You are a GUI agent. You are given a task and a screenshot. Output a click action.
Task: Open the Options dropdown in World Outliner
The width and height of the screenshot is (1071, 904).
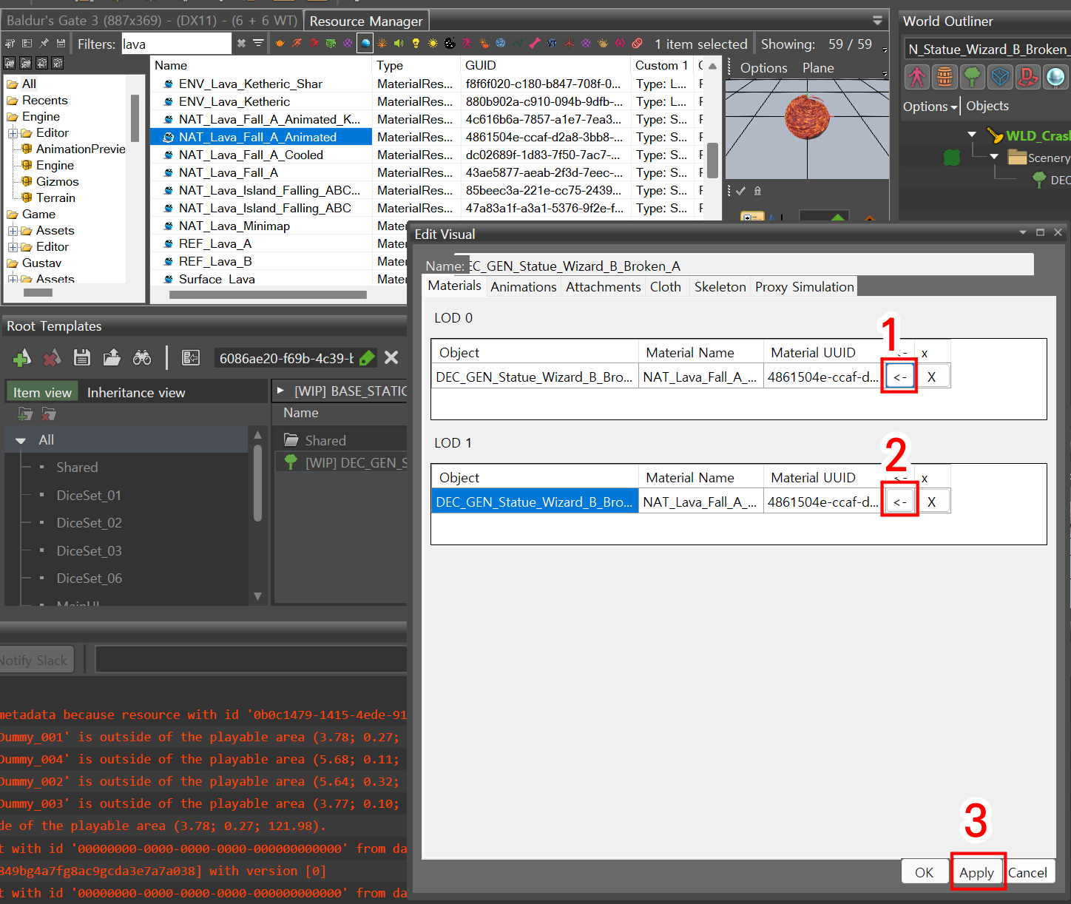[x=930, y=107]
